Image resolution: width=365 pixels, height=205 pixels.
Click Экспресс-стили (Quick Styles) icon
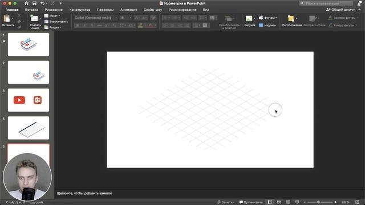313,19
